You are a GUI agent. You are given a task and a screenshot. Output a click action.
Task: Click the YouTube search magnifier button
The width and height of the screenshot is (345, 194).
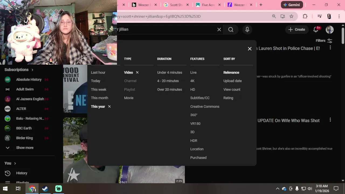(x=231, y=30)
